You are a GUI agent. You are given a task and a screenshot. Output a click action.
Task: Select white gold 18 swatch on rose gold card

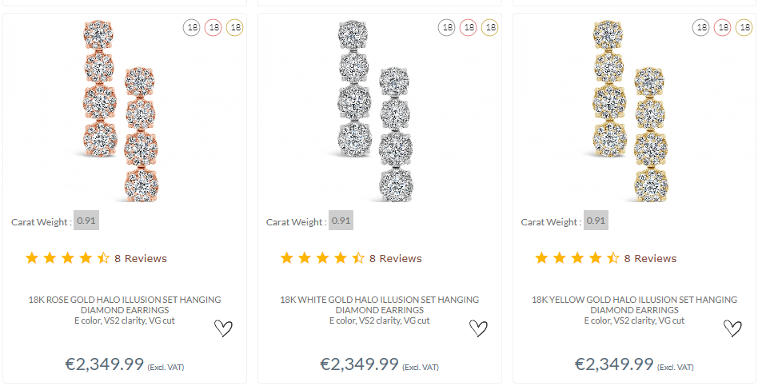(x=192, y=28)
